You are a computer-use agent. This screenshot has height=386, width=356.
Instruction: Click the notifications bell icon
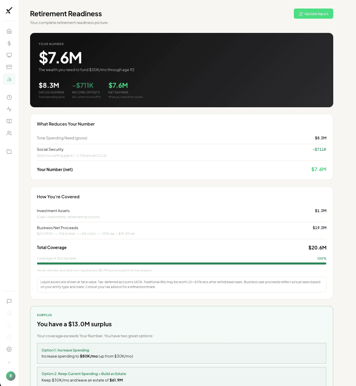pos(9,325)
